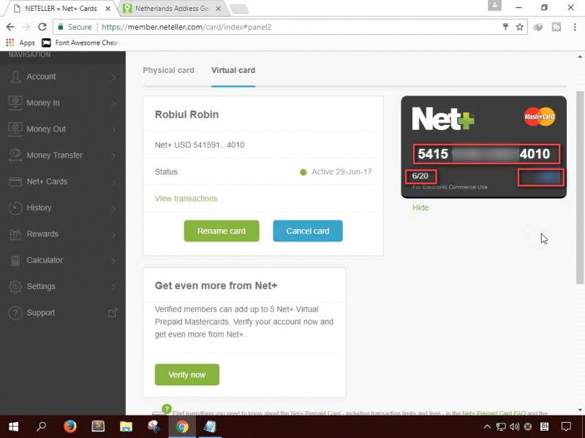Click the Cancel card button

[x=308, y=231]
